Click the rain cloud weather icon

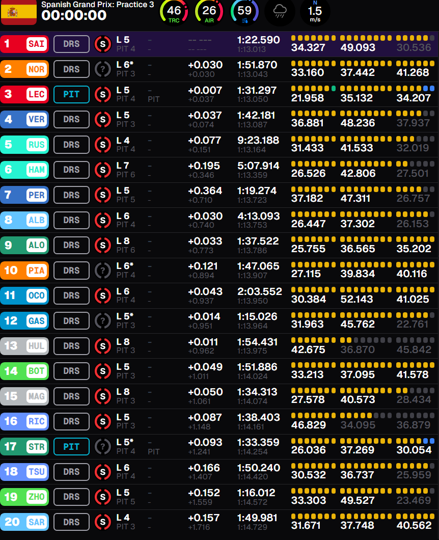pyautogui.click(x=280, y=12)
